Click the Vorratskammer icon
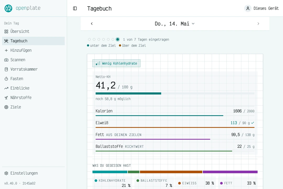The image size is (283, 189). [x=6, y=69]
